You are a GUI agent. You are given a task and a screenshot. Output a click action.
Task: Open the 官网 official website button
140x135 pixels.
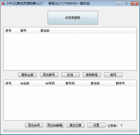113,75
